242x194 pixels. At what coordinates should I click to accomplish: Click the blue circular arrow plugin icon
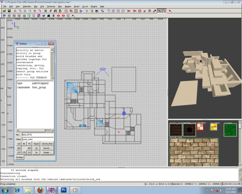[x=4, y=16]
